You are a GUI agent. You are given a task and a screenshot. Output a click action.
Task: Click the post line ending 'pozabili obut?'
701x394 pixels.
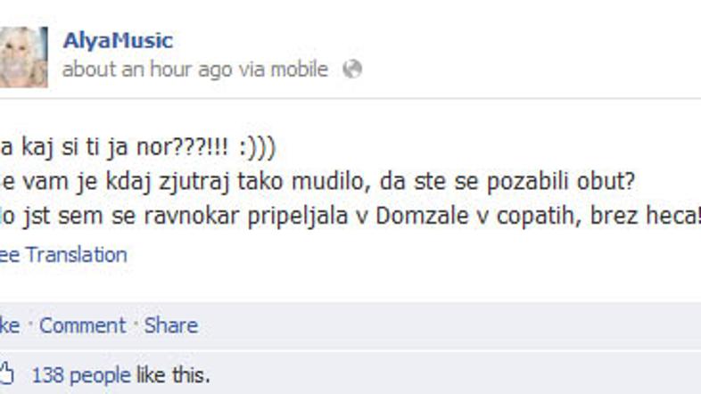(318, 182)
